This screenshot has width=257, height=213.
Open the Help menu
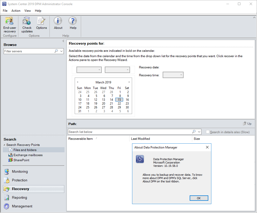point(38,11)
